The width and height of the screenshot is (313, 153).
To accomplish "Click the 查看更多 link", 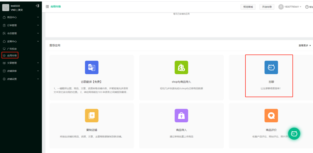I will coord(304,46).
